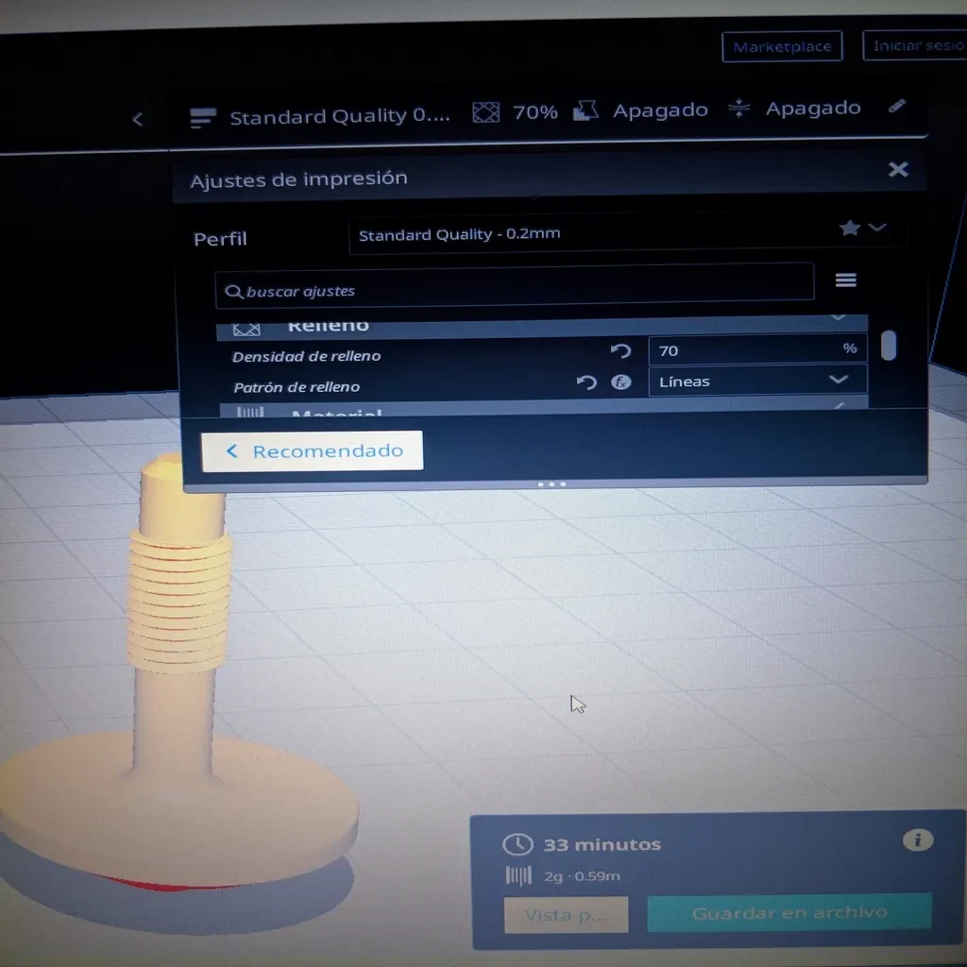
Task: Focus the buscar ajustes search field
Action: (515, 286)
